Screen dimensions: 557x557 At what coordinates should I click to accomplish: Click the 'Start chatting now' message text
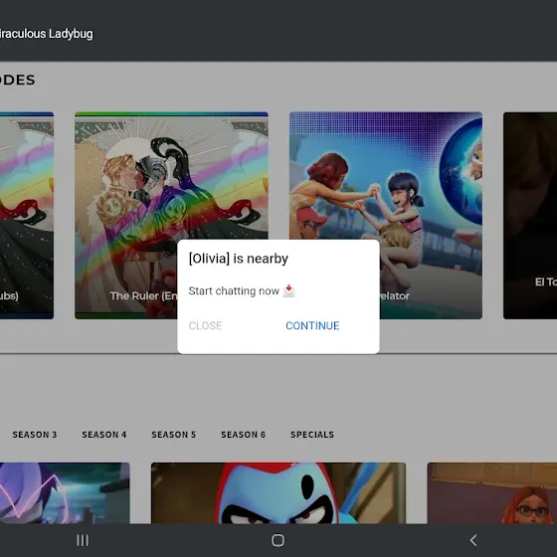[234, 290]
